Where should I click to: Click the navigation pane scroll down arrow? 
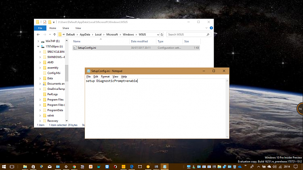(67, 121)
